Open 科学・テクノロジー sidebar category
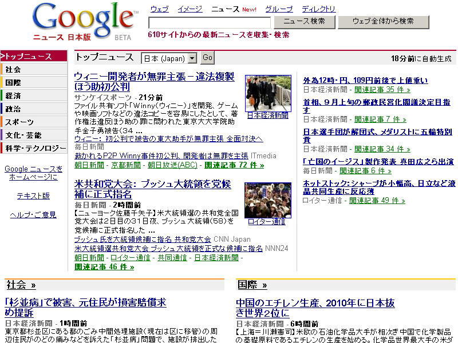Image resolution: width=458 pixels, height=343 pixels. pyautogui.click(x=35, y=148)
